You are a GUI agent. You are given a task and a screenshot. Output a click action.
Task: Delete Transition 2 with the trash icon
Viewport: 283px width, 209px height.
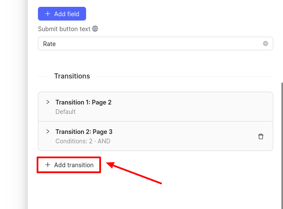[260, 136]
